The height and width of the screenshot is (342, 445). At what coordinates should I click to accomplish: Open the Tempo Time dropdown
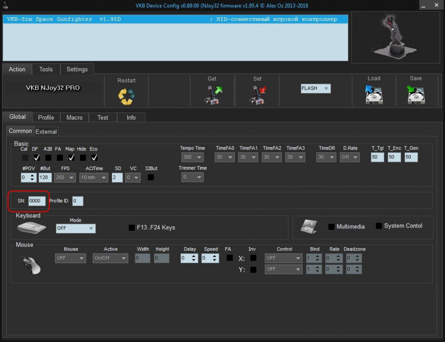coord(193,157)
